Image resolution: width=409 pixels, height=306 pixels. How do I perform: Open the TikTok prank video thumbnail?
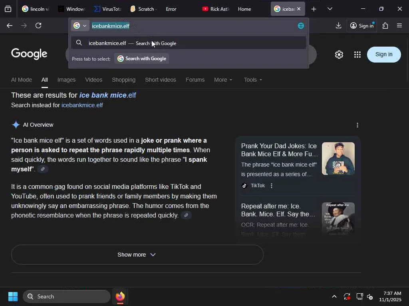pyautogui.click(x=338, y=159)
